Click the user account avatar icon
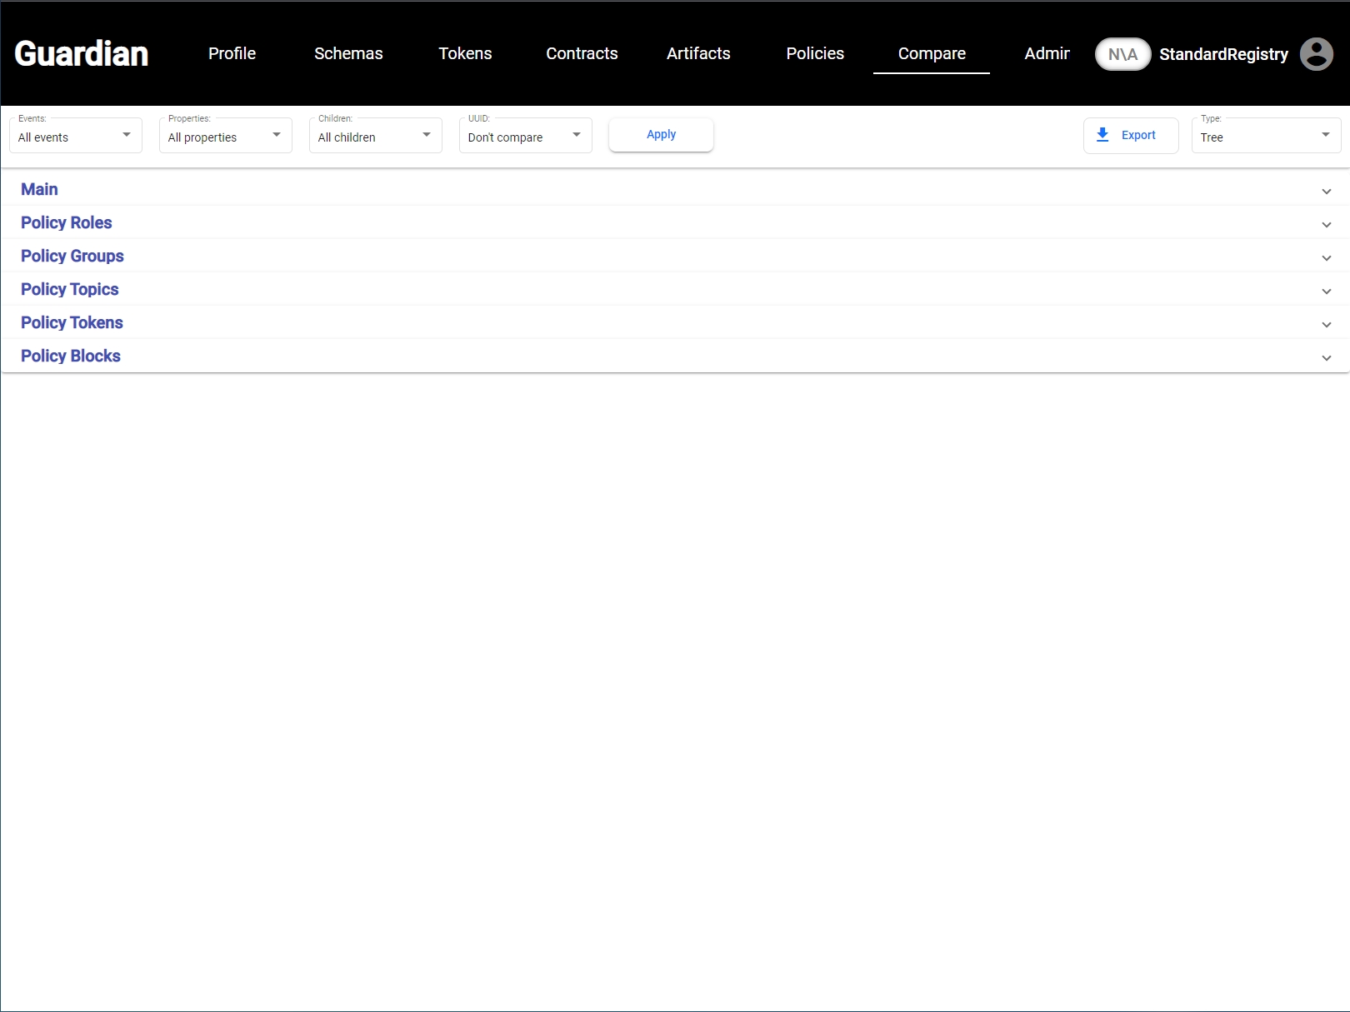The height and width of the screenshot is (1012, 1350). (1316, 54)
